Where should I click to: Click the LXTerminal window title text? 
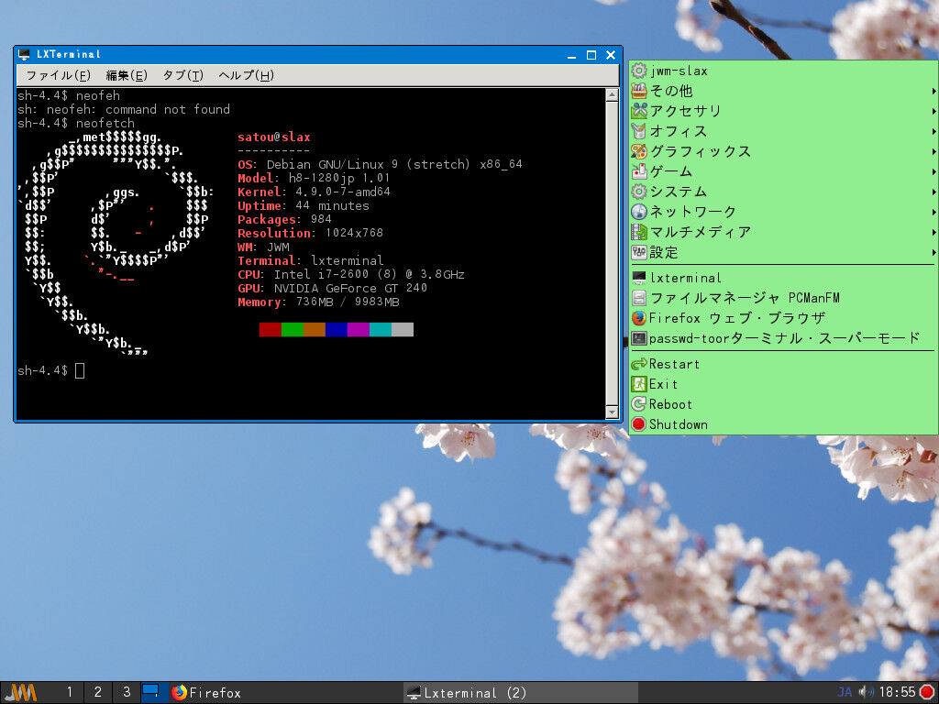tap(68, 54)
